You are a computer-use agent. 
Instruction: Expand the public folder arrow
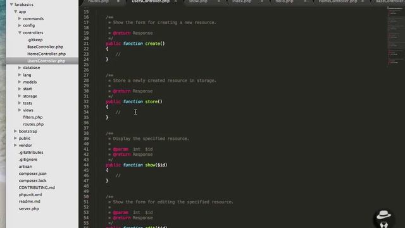pyautogui.click(x=15, y=138)
